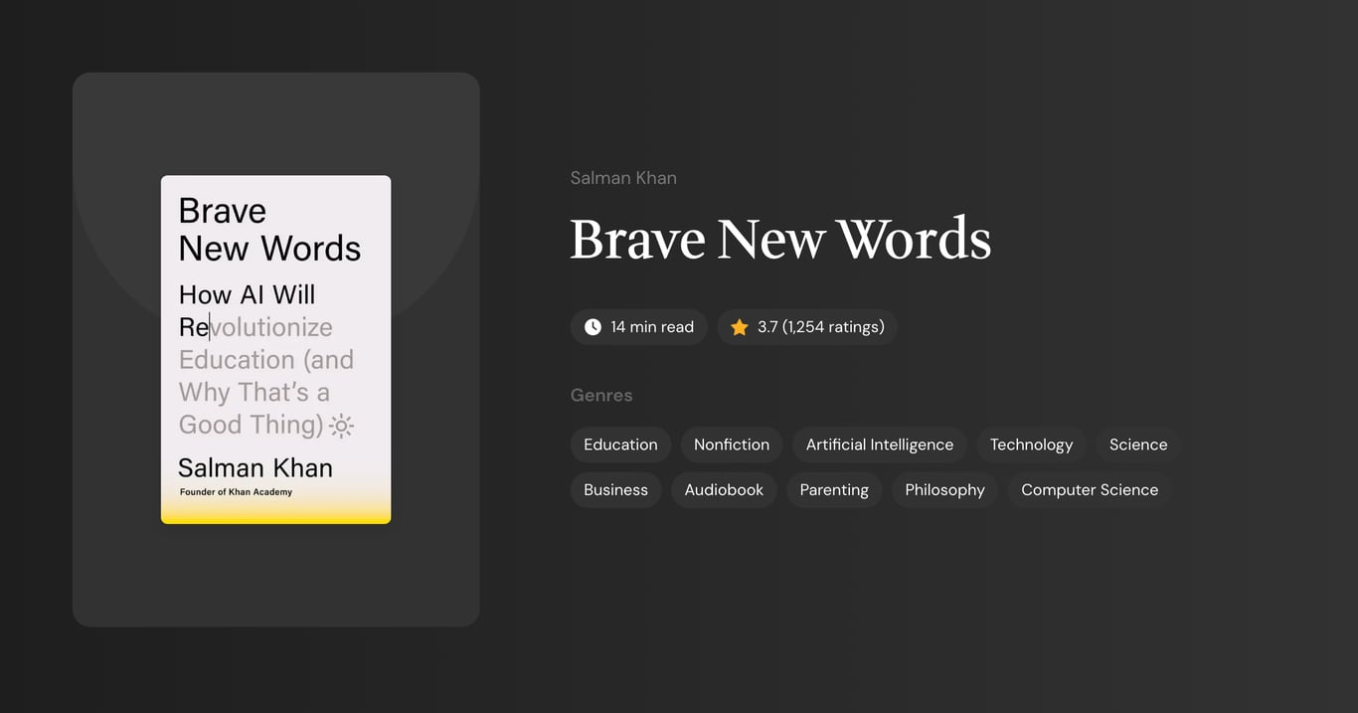Click the sun icon on the book cover
Screen dimensions: 1358x713
coord(341,425)
